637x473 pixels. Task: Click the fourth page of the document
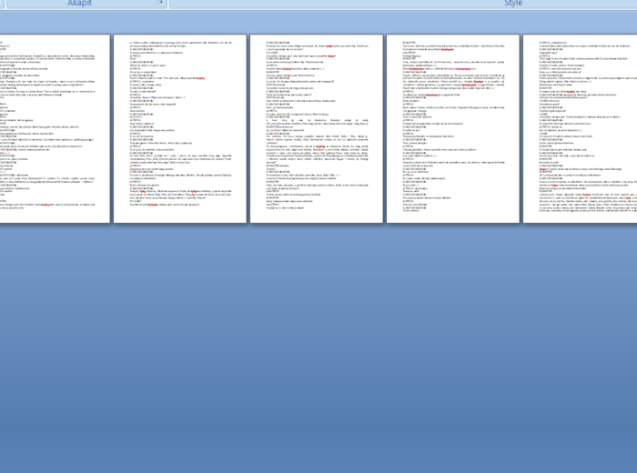coord(452,127)
